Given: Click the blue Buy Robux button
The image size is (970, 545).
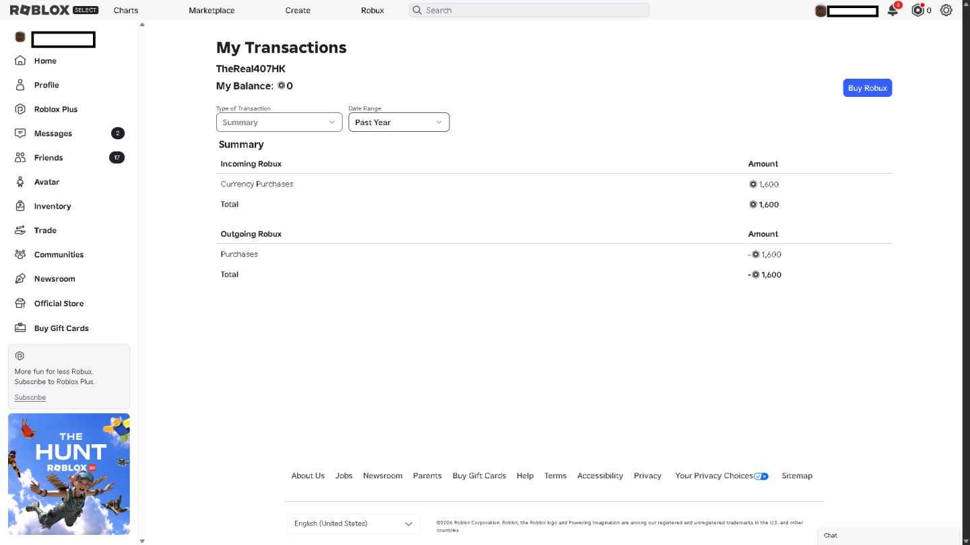Looking at the screenshot, I should point(868,88).
